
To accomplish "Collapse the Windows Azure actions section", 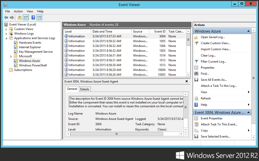I will click(249, 31).
